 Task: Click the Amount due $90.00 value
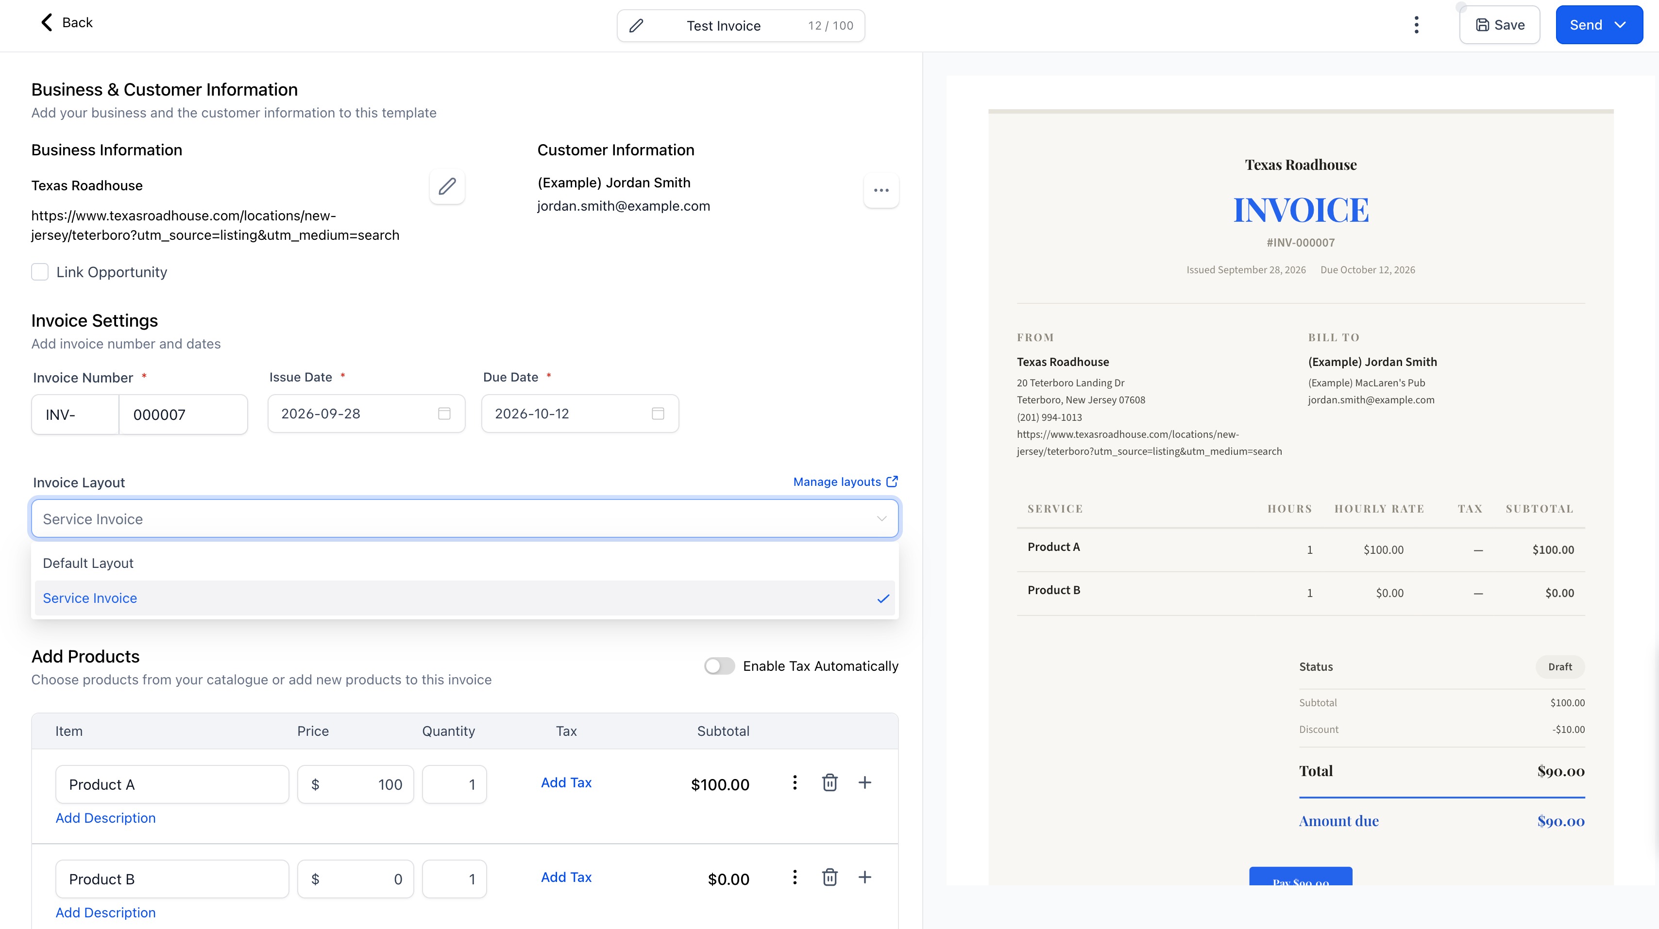point(1560,821)
